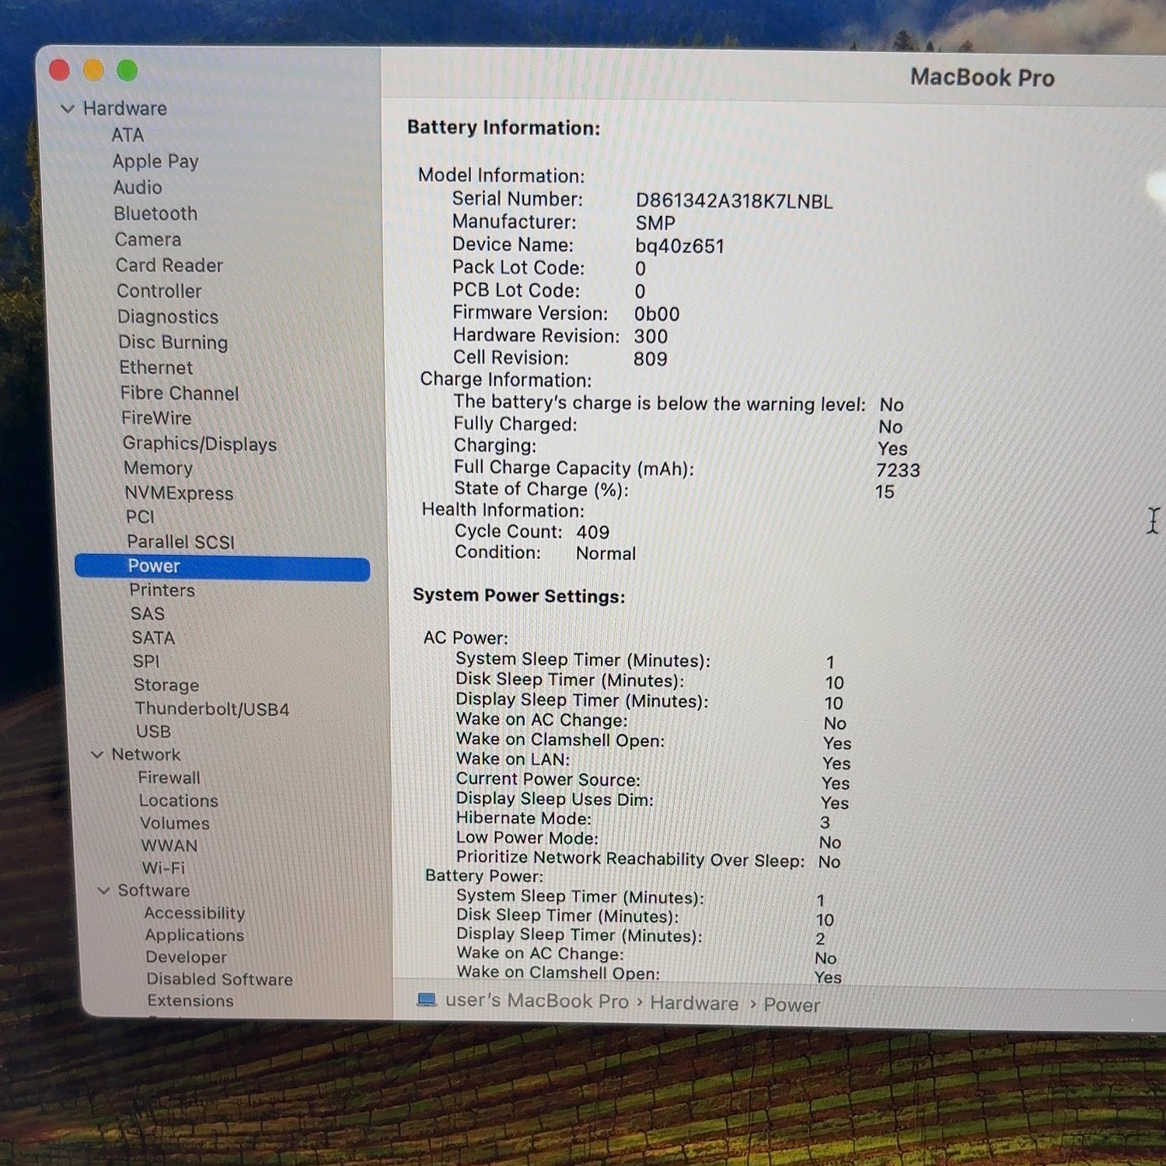Click the green zoom window button
The height and width of the screenshot is (1166, 1166).
click(x=127, y=71)
